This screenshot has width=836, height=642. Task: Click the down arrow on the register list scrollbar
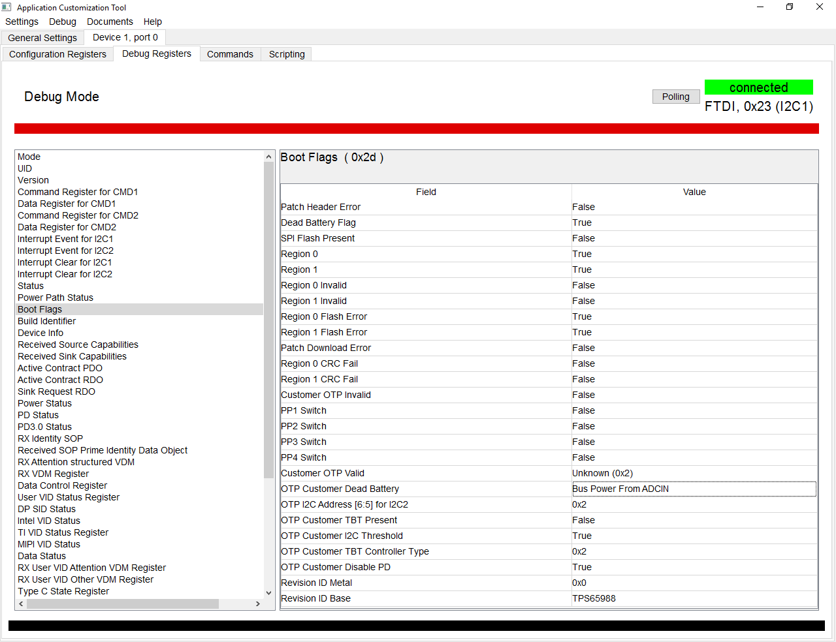[x=269, y=593]
